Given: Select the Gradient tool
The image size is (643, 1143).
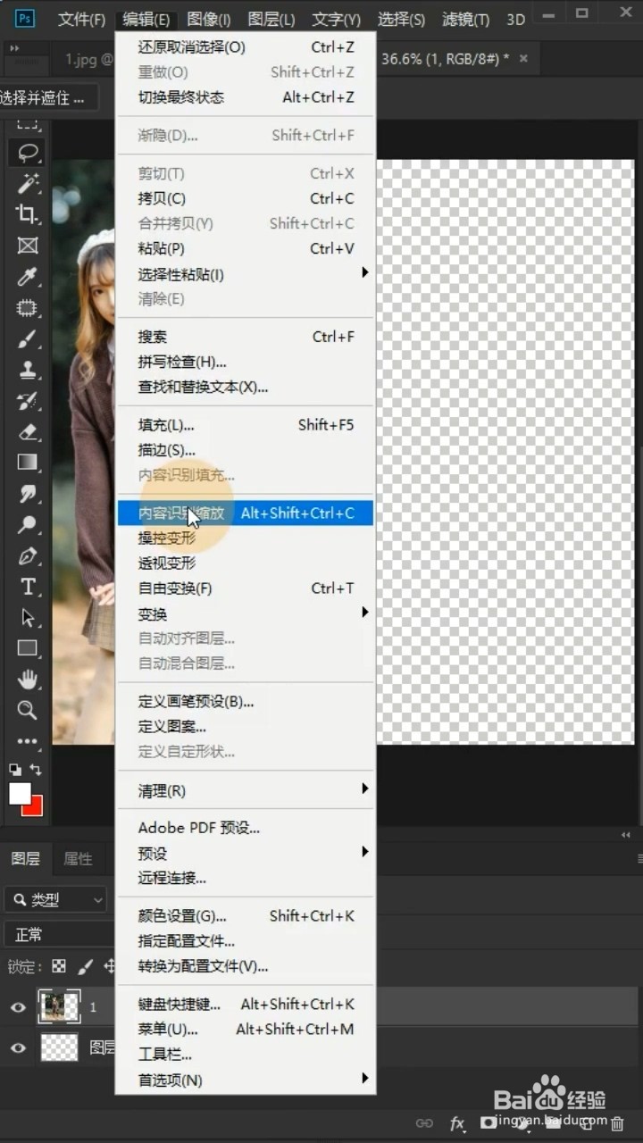Looking at the screenshot, I should pos(28,463).
